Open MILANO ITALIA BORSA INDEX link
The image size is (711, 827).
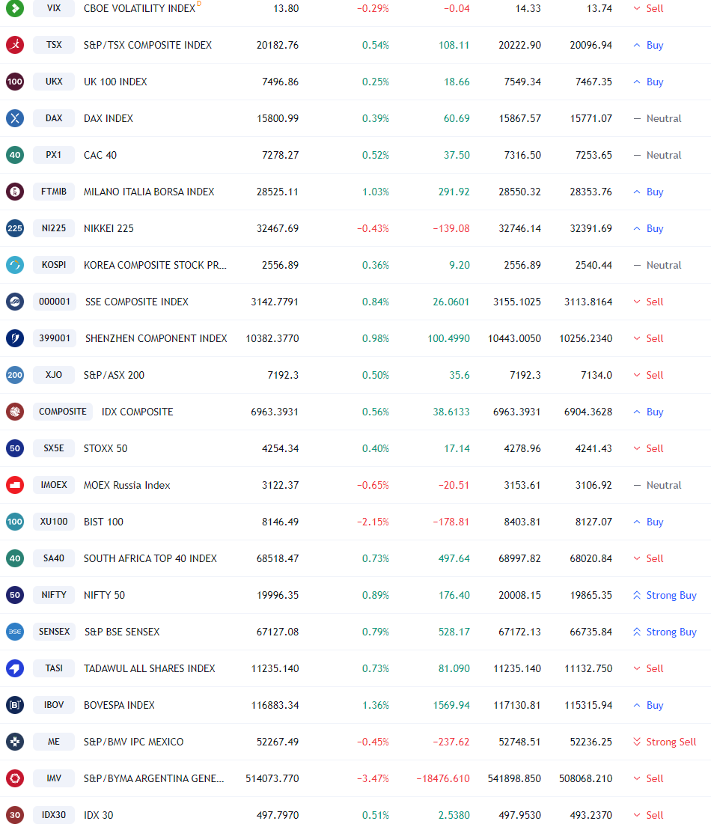(149, 192)
